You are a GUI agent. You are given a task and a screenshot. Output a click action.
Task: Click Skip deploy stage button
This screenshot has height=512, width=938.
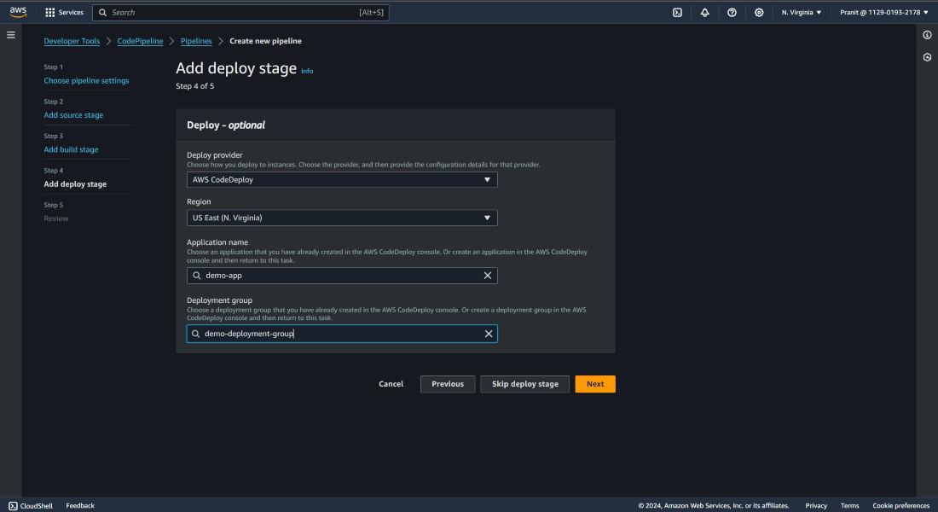(524, 384)
